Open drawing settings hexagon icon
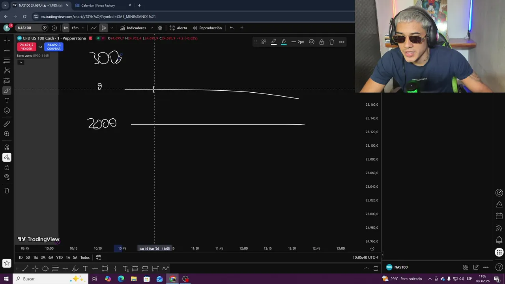The image size is (505, 284). pos(312,42)
